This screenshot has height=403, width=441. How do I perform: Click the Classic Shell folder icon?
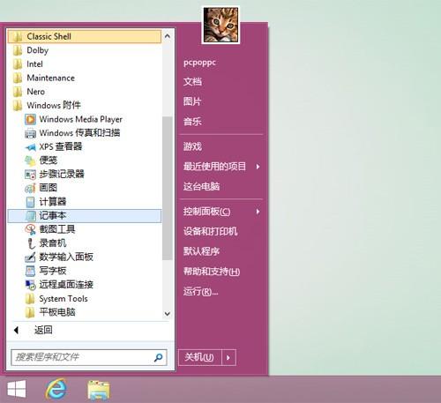coord(18,37)
